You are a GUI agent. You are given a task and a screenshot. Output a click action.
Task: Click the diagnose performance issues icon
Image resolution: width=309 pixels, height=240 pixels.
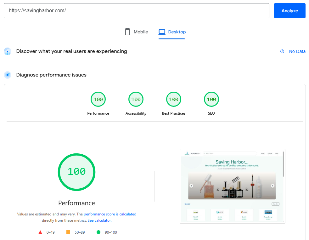[8, 75]
